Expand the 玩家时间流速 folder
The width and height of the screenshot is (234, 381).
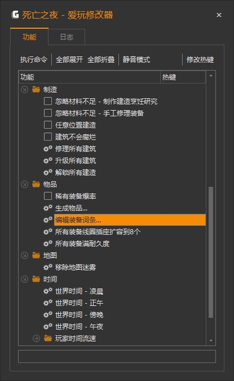point(36,338)
